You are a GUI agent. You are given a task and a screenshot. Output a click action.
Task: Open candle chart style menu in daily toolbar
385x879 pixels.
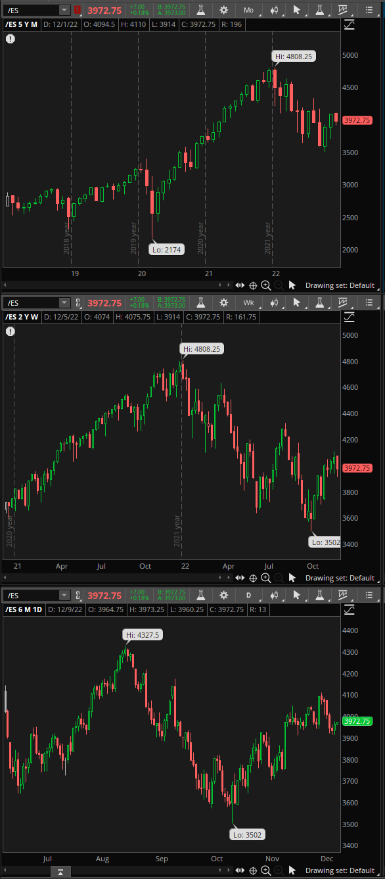coord(274,595)
